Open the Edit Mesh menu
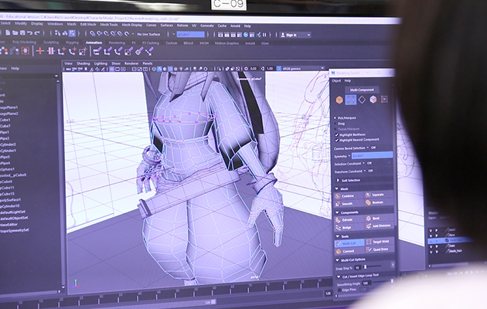The height and width of the screenshot is (309, 487). point(88,24)
